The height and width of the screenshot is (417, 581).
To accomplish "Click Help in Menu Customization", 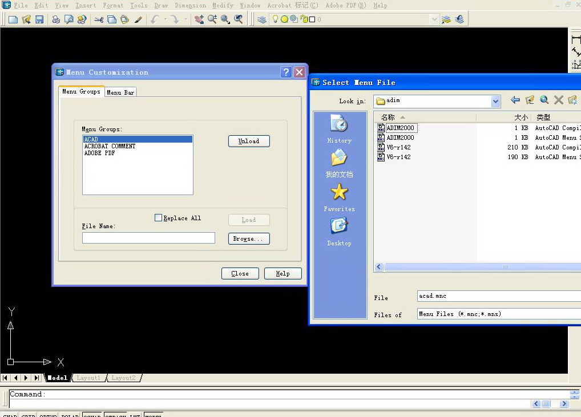I will click(x=283, y=274).
